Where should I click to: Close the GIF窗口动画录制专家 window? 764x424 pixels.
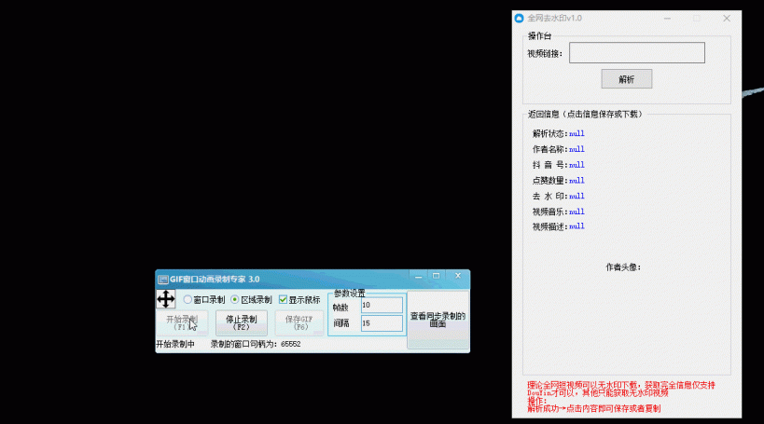pyautogui.click(x=457, y=276)
